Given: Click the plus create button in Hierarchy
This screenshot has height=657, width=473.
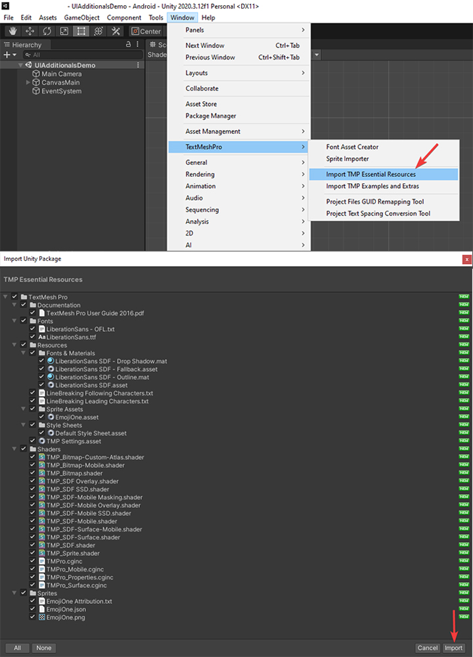Looking at the screenshot, I should [x=9, y=55].
